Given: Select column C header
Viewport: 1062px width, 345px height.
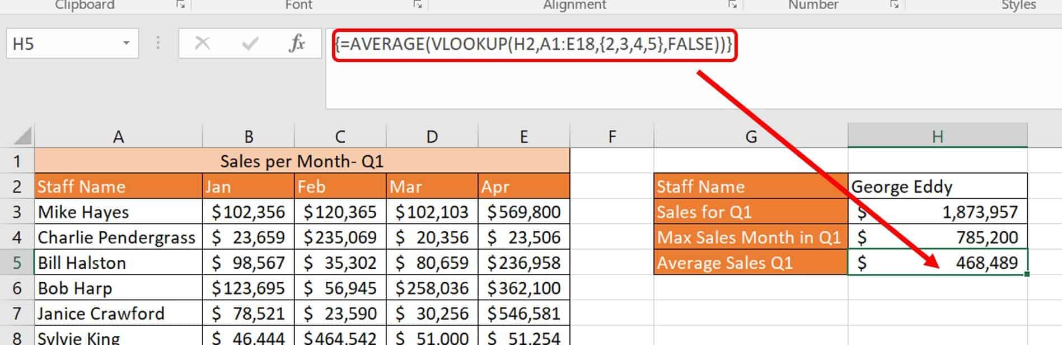Looking at the screenshot, I should click(x=340, y=136).
